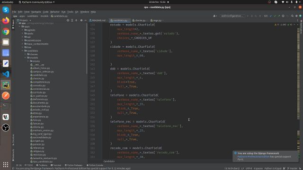This screenshot has width=303, height=170.
Task: Open the Terminal tool window
Action: [56, 165]
